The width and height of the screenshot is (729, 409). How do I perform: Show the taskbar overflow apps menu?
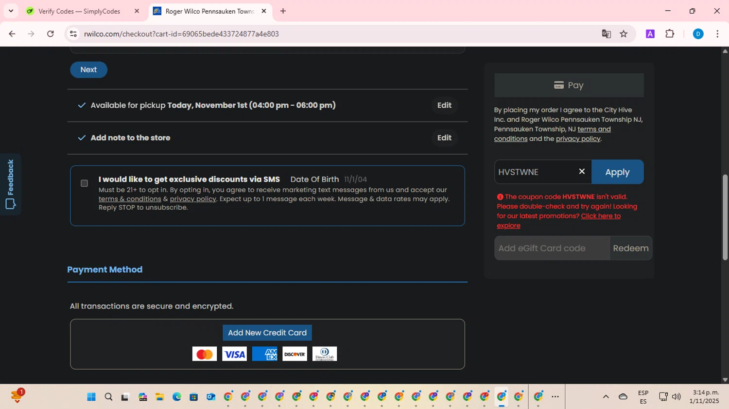(555, 397)
